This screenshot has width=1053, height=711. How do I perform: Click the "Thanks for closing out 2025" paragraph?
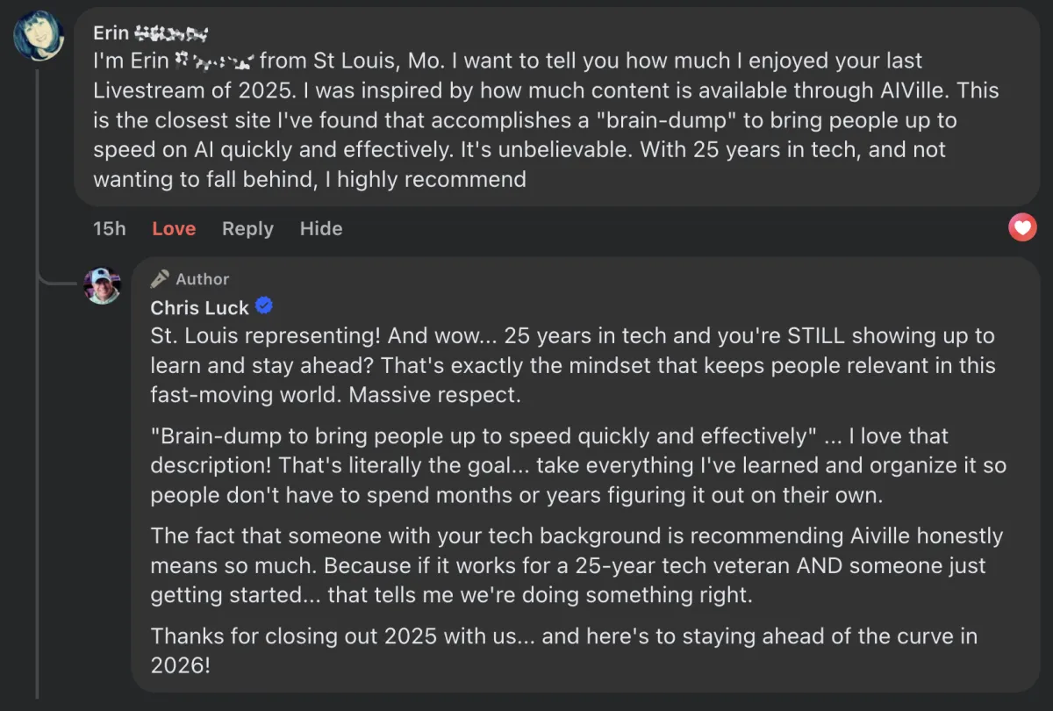562,650
